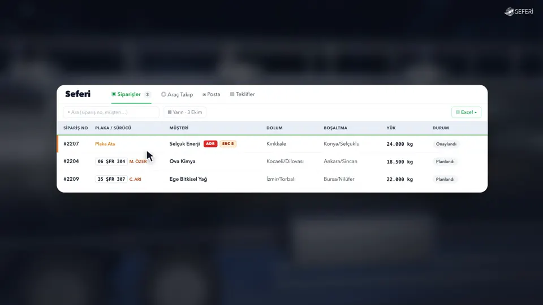
Task: Click loading location Kırıkkale
Action: 277,144
